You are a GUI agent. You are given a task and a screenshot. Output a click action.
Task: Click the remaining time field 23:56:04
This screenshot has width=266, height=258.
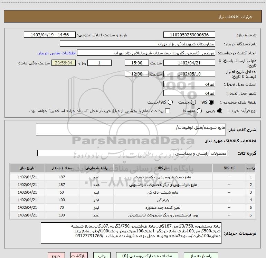click(x=64, y=63)
